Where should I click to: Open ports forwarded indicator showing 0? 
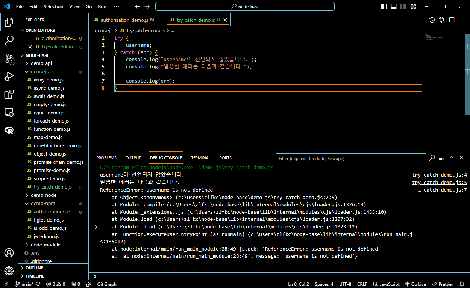click(x=76, y=284)
